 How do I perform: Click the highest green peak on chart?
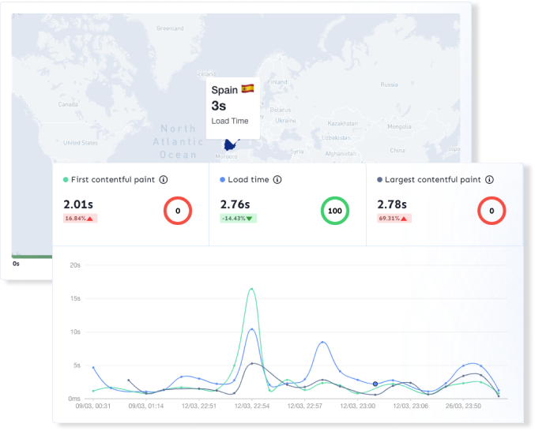251,289
